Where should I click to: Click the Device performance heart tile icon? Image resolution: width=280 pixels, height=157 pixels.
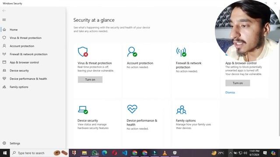click(132, 109)
